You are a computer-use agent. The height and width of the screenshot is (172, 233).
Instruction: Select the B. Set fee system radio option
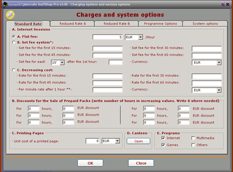[14, 42]
